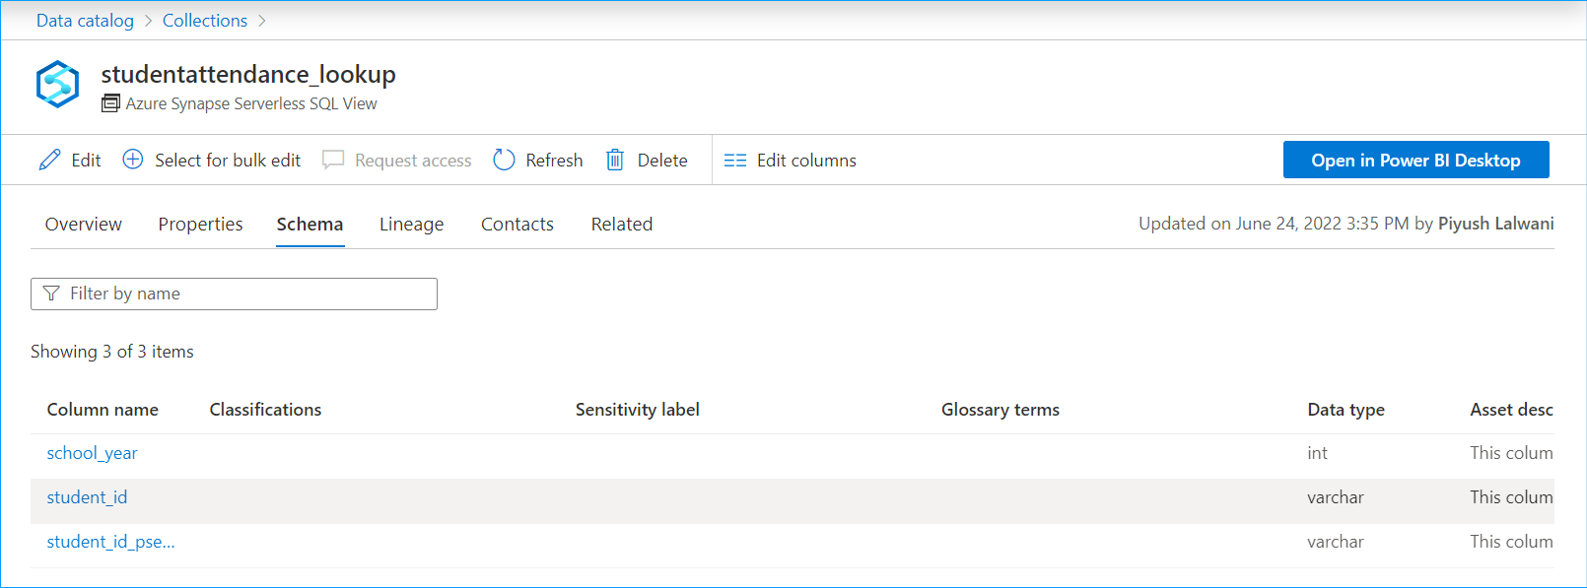Go to the Contacts tab
Viewport: 1587px width, 588px height.
(x=517, y=224)
